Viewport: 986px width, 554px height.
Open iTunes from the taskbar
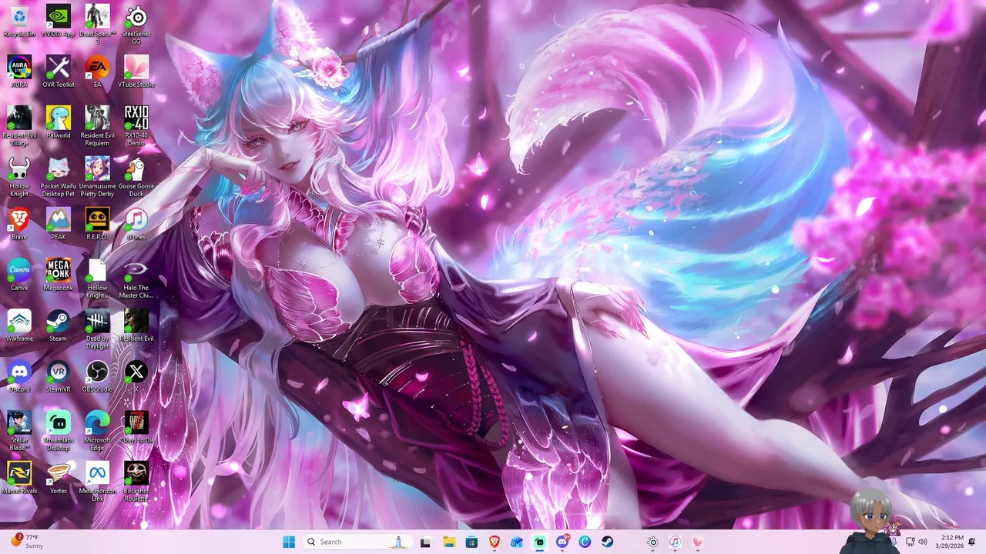[675, 542]
